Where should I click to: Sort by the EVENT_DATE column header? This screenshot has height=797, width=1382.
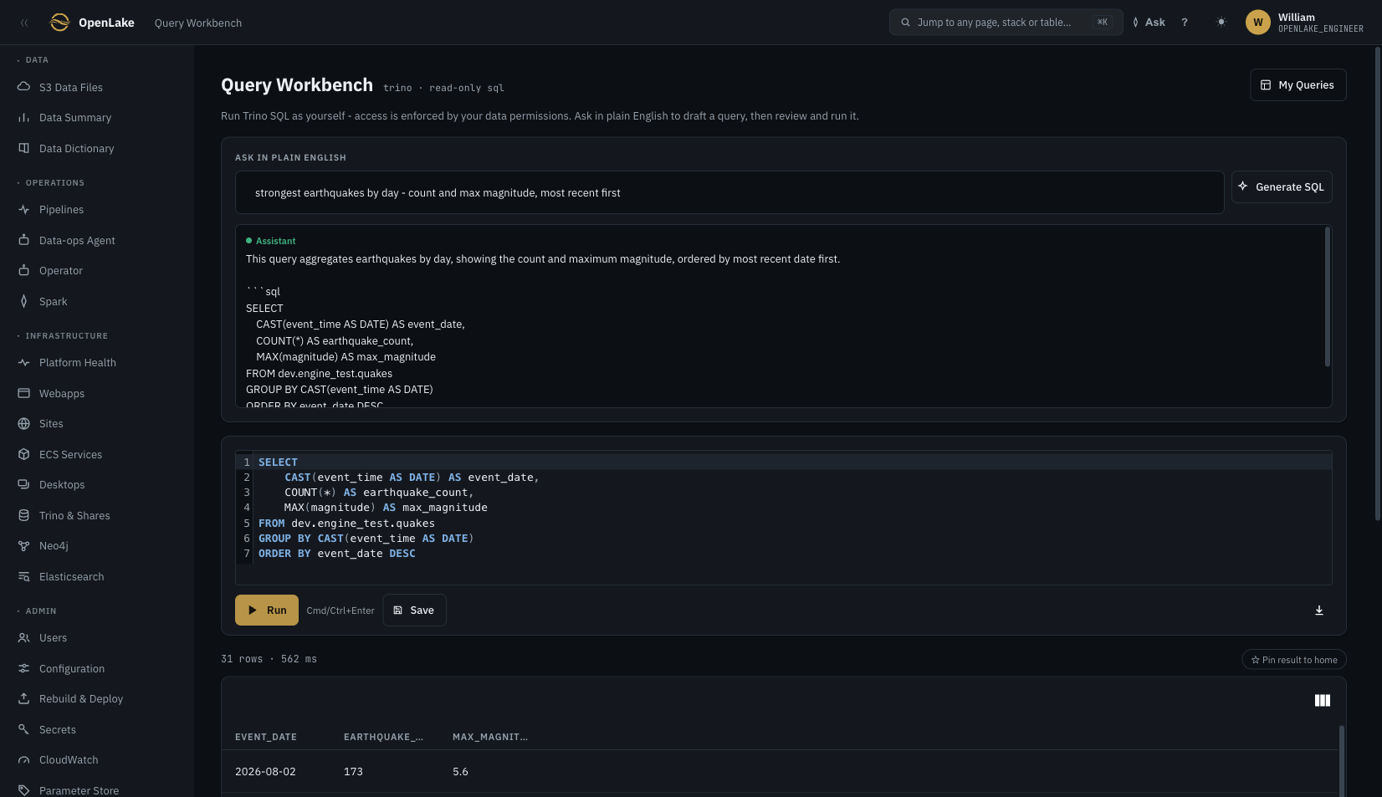266,738
